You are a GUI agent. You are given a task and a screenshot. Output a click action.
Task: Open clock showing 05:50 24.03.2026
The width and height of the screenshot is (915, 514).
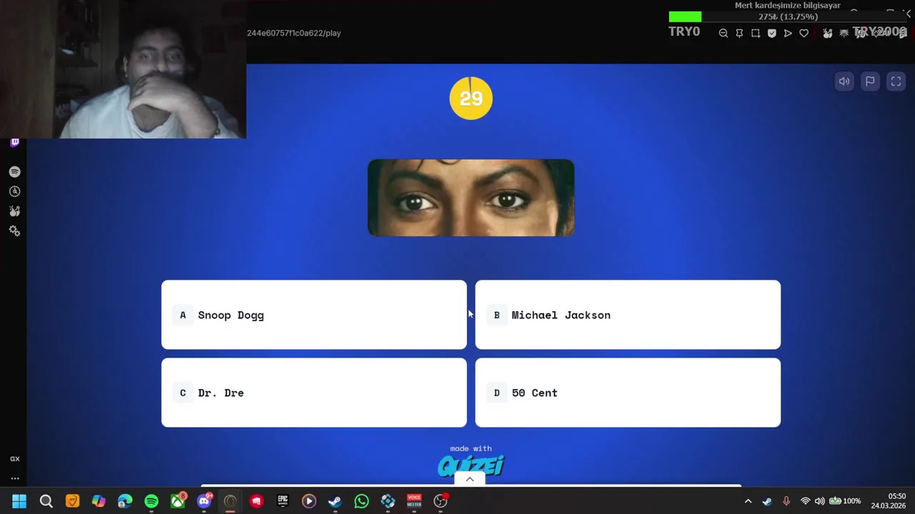pos(888,501)
